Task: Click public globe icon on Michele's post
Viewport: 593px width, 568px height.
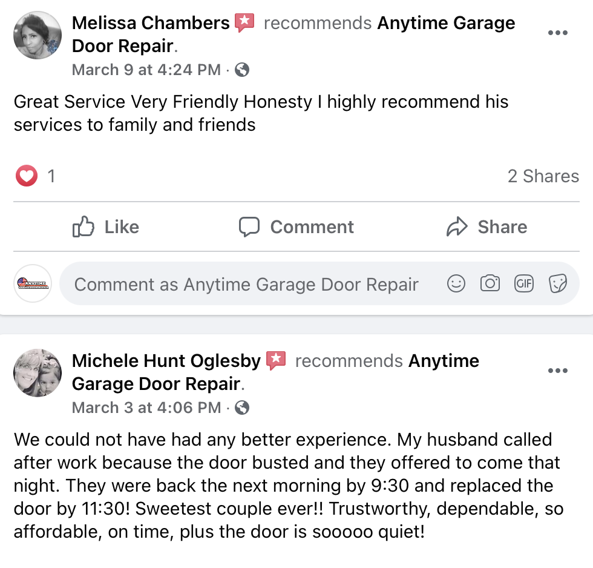Action: point(242,408)
